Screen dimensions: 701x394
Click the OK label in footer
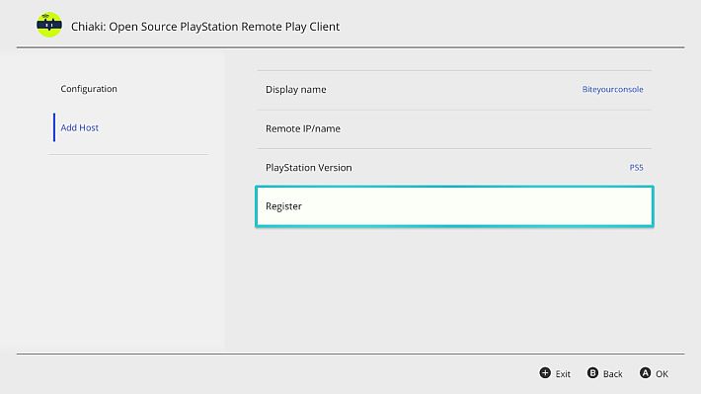pyautogui.click(x=662, y=374)
